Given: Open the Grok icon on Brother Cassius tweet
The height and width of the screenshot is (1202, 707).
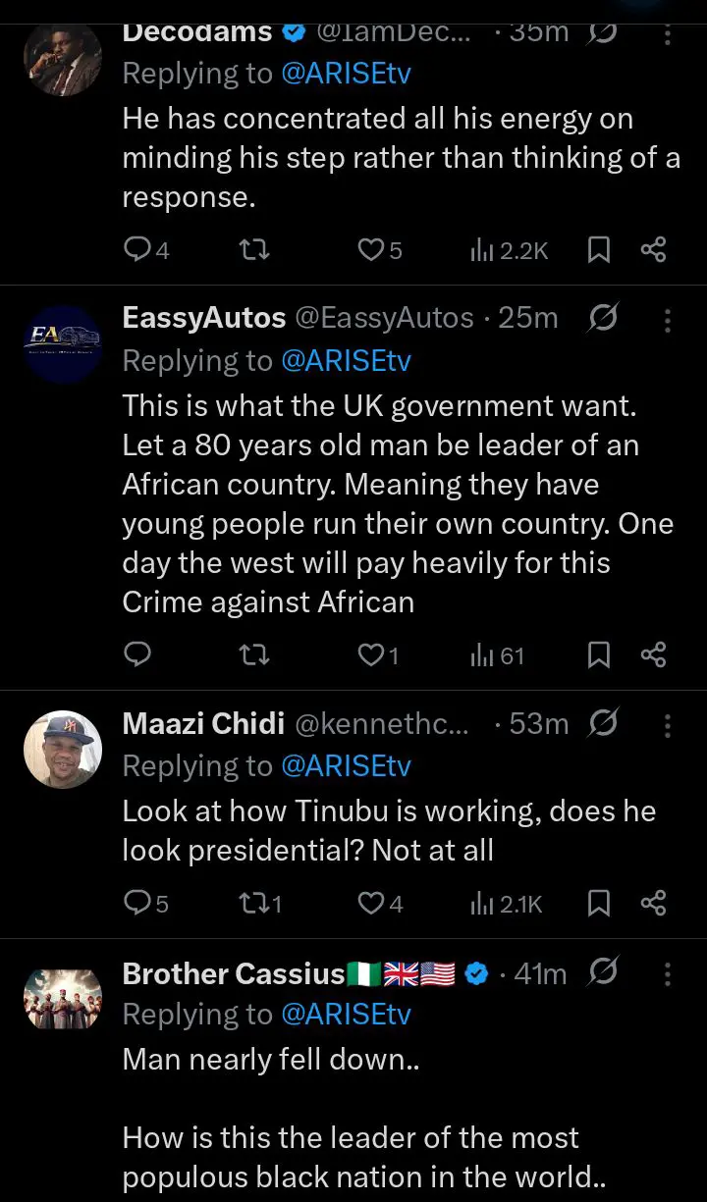Looking at the screenshot, I should pos(605,973).
